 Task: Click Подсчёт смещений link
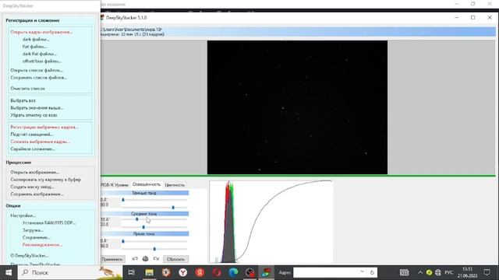pos(32,135)
